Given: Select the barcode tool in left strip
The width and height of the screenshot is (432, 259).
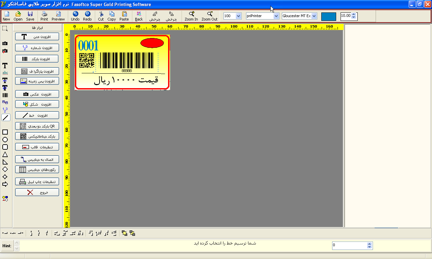Looking at the screenshot, I should pos(5,95).
